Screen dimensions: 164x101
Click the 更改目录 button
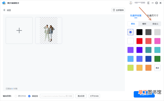pyautogui.click(x=81, y=96)
